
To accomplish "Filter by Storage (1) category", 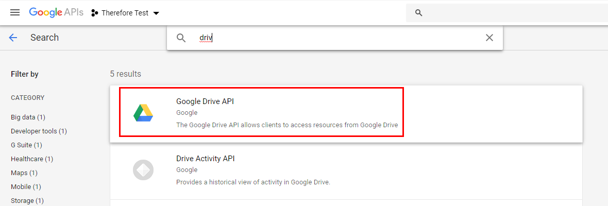I will [x=27, y=201].
